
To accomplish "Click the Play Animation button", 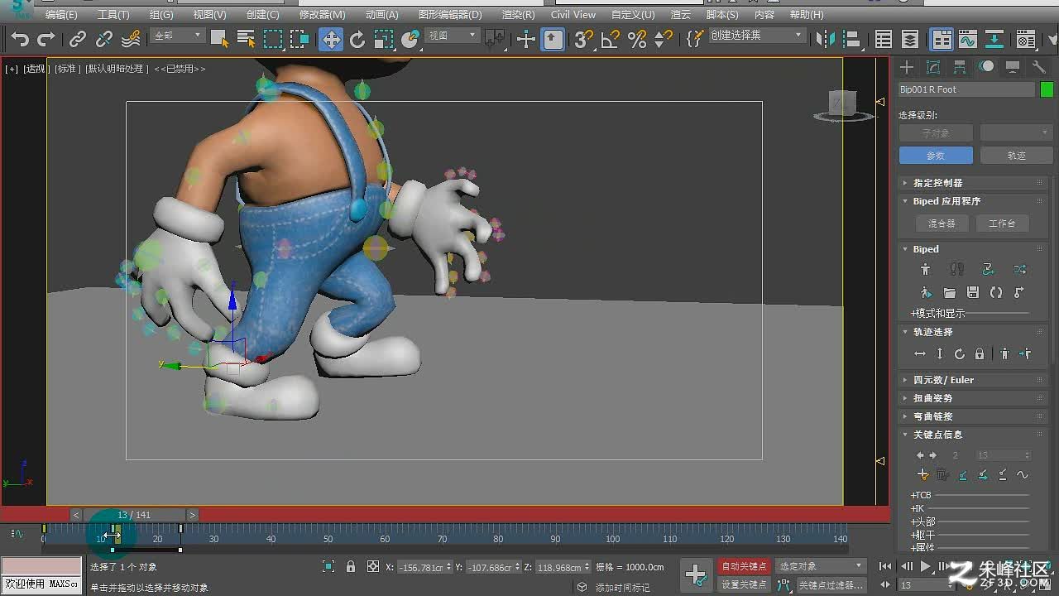I will click(x=926, y=567).
